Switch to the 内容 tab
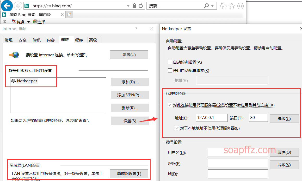Viewport: 302px width, 181px height. 51,40
